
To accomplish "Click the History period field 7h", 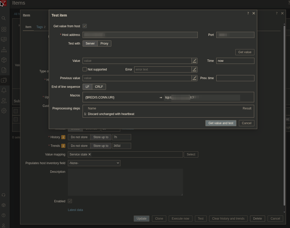I will (121, 137).
